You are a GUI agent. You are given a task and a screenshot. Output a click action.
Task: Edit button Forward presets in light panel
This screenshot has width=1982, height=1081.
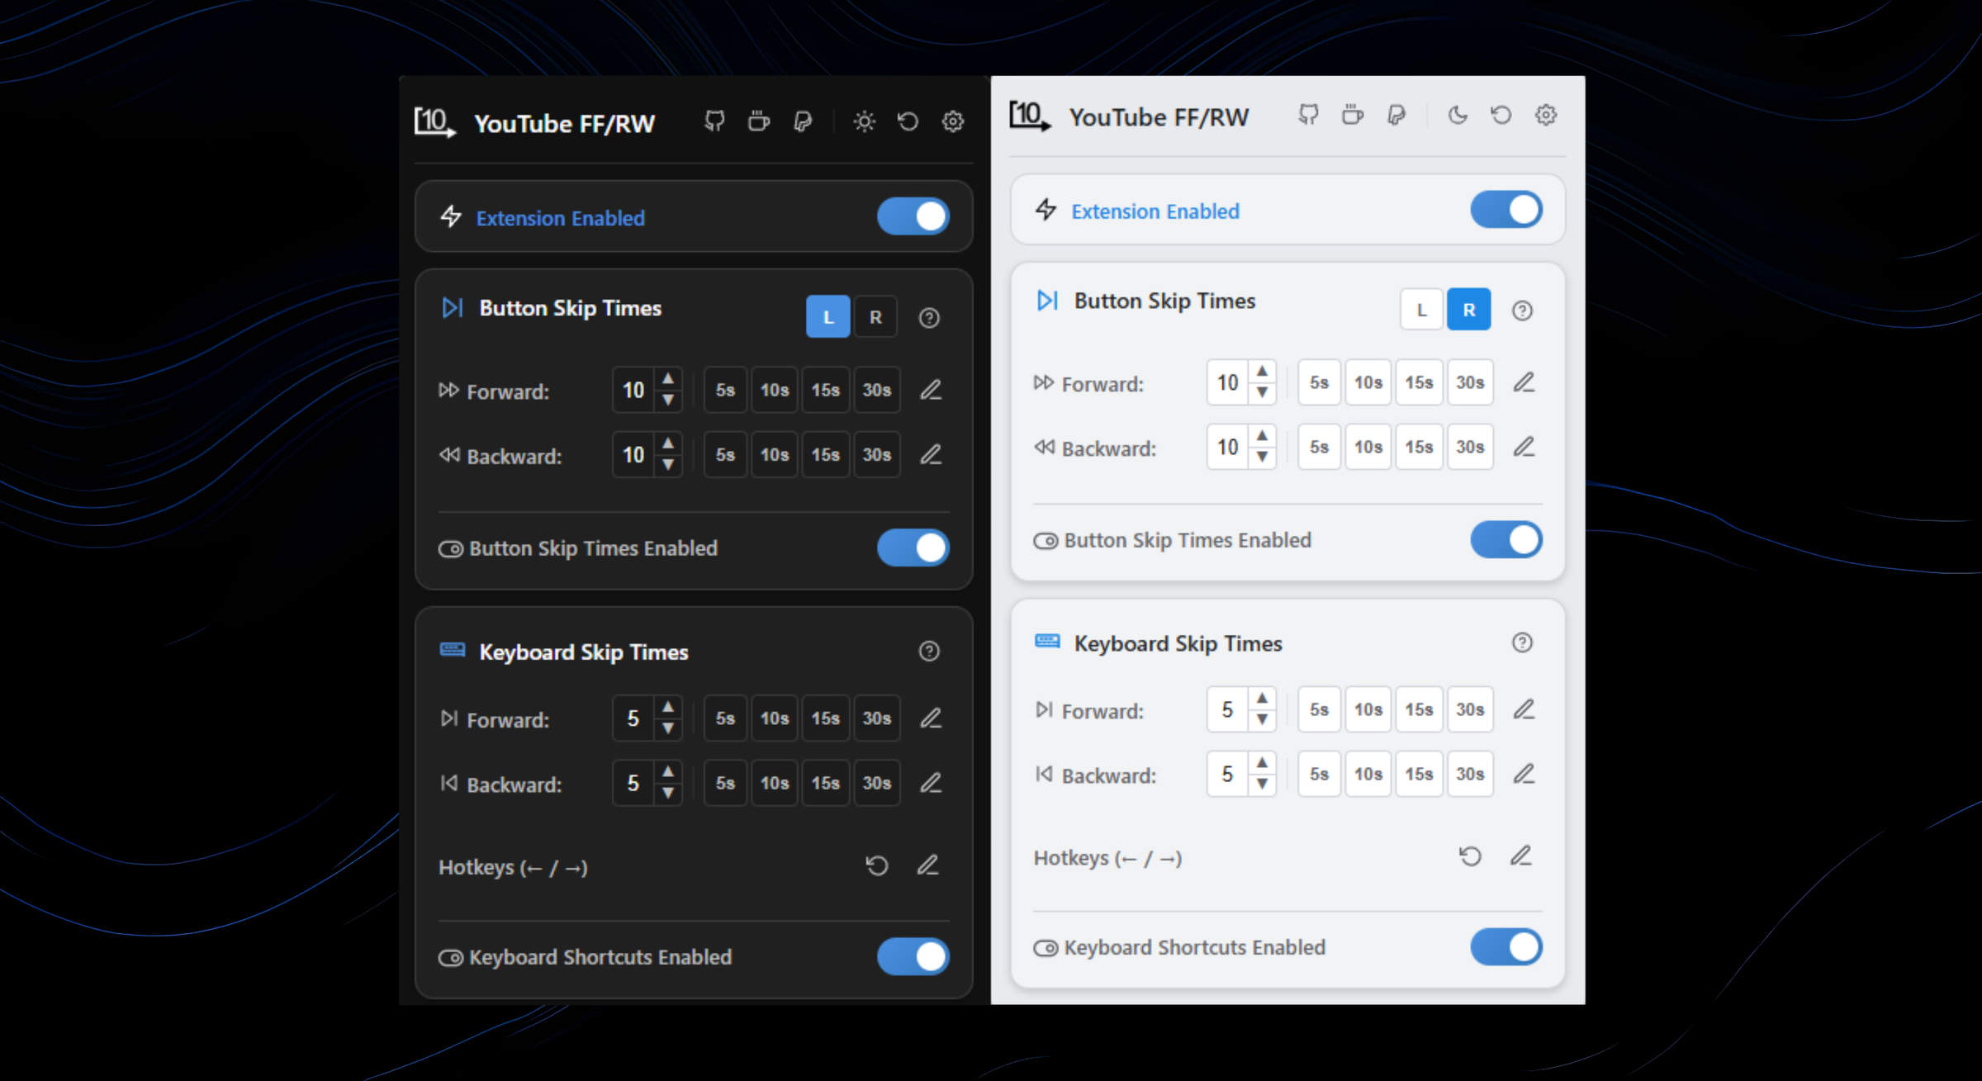1524,382
